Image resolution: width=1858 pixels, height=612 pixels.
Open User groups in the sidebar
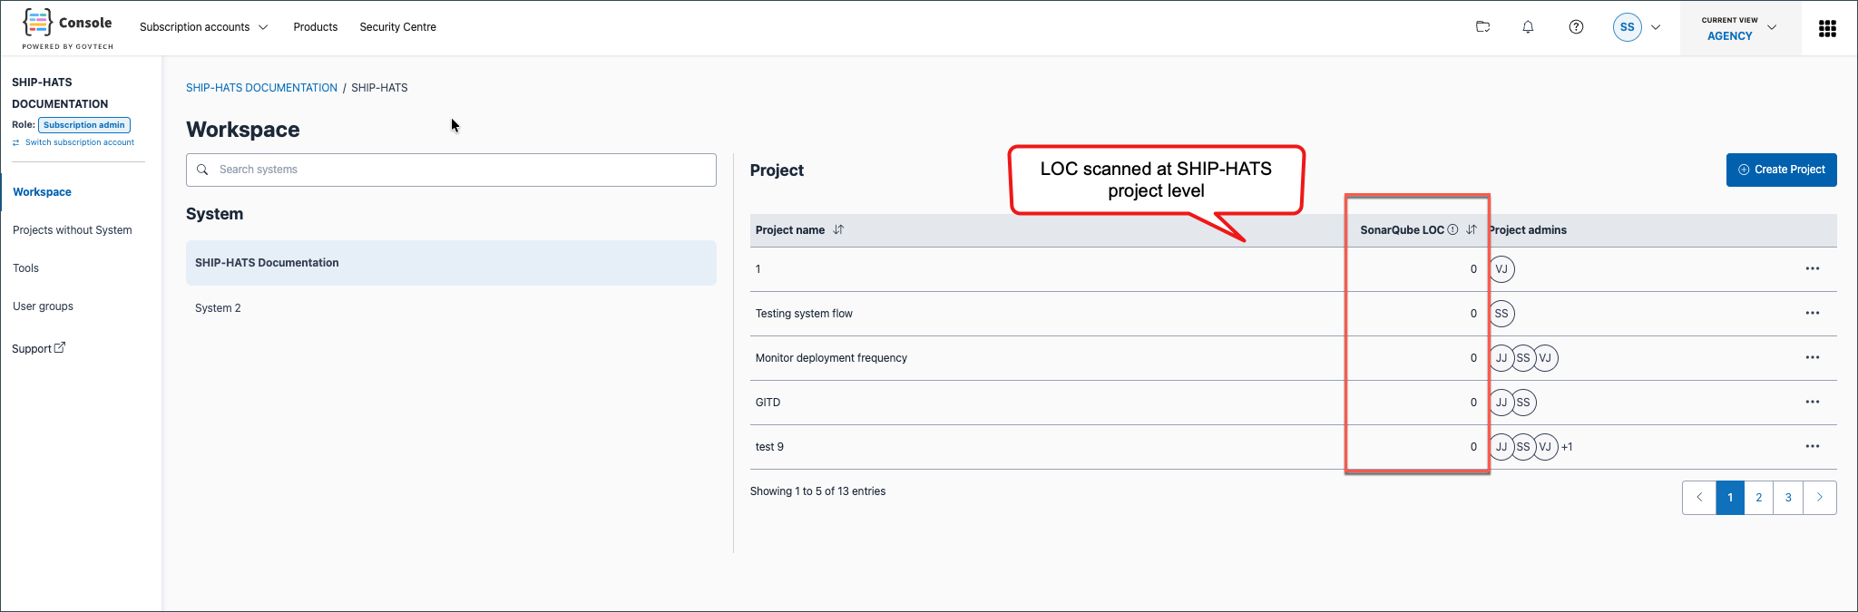coord(43,306)
